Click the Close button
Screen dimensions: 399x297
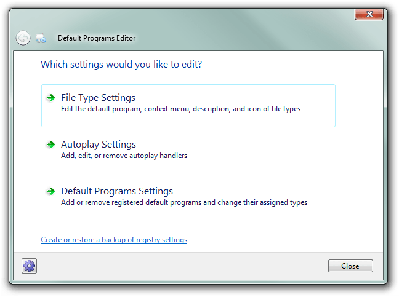tap(350, 266)
